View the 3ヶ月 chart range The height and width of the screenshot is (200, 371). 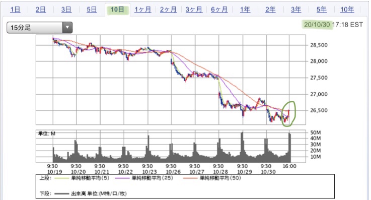pos(194,10)
